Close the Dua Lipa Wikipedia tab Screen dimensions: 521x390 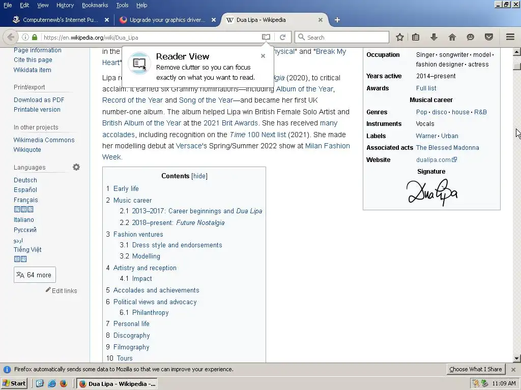(x=321, y=20)
